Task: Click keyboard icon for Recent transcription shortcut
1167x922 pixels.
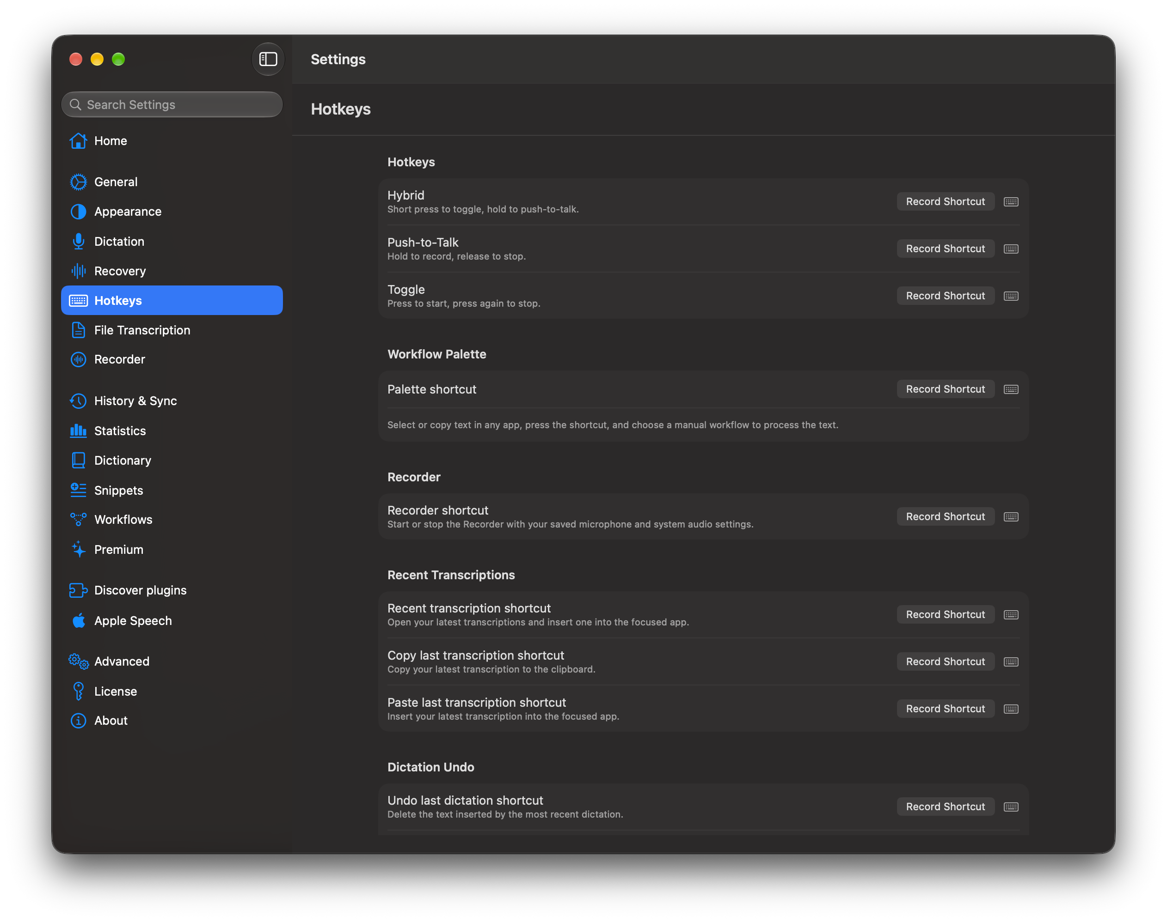Action: tap(1011, 615)
